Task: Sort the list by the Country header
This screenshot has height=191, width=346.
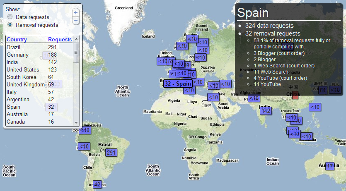Action: (17, 39)
